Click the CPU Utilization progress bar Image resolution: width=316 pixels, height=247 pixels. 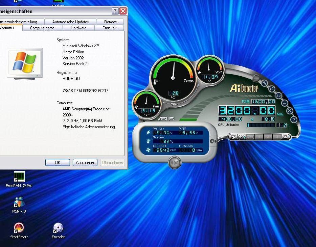261,125
